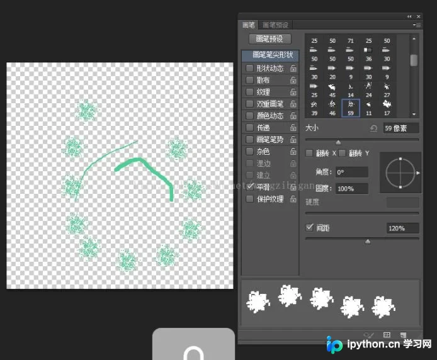
Task: Click scroll-down arrow of brush tip list
Action: pyautogui.click(x=414, y=114)
